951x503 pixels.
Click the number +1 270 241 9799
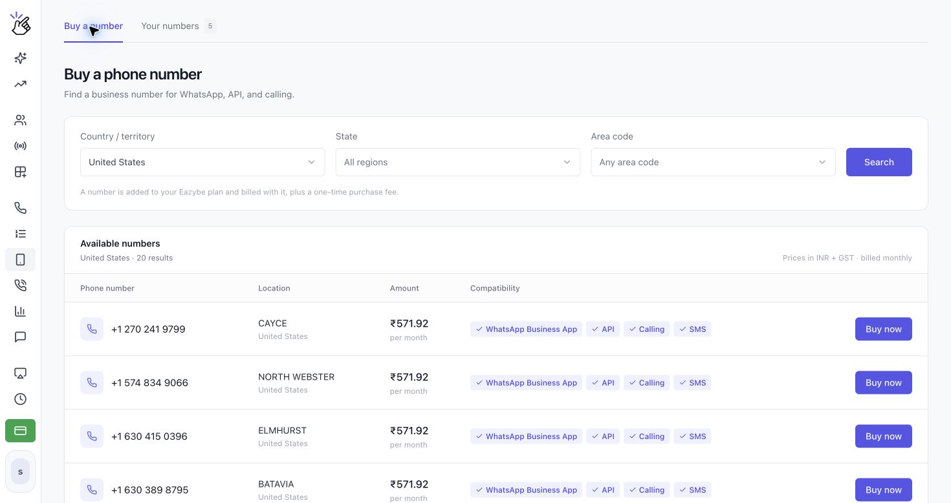point(148,329)
